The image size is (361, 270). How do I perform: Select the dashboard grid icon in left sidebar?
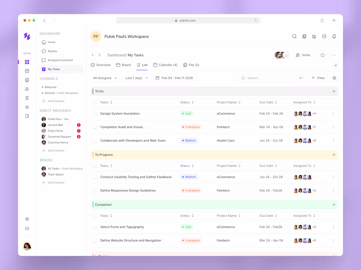[x=27, y=62]
